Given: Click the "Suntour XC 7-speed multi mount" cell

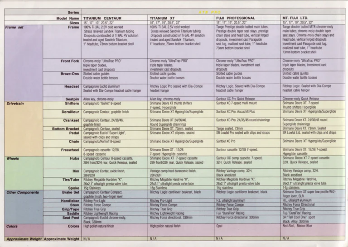Looking at the screenshot, I should click(x=237, y=103).
